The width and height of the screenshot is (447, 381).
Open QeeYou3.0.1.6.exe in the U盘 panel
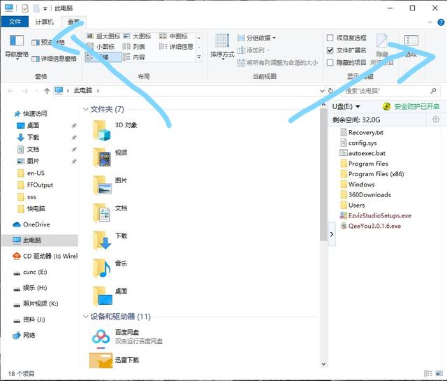371,226
